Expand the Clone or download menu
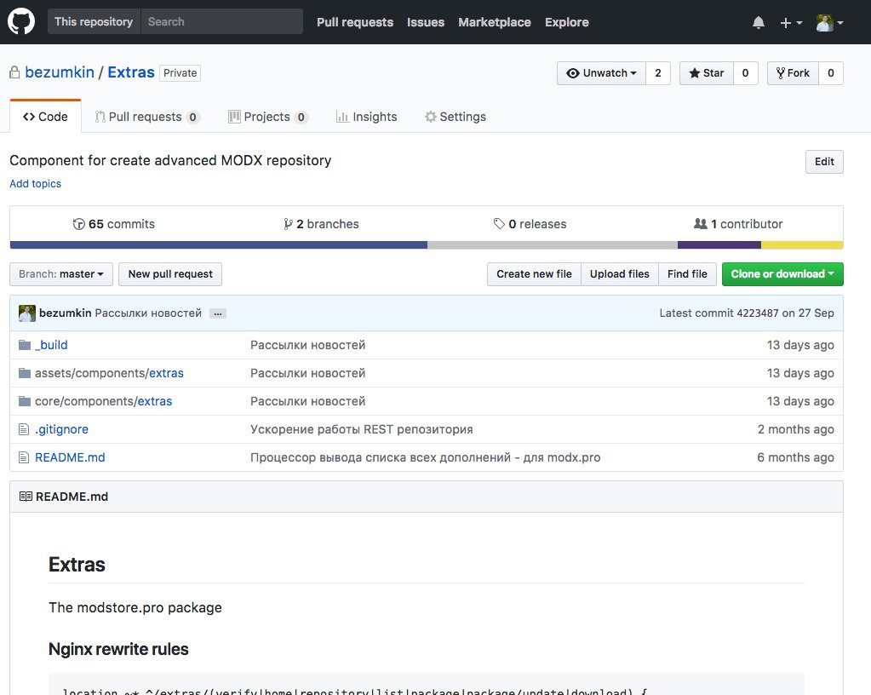The width and height of the screenshot is (871, 695). coord(782,274)
